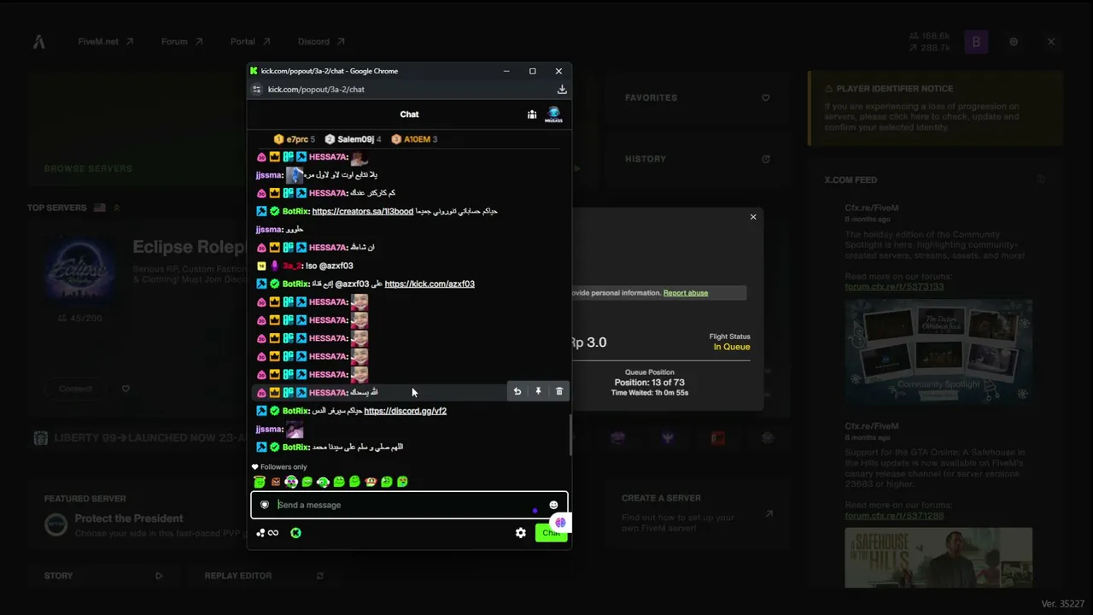Open FiveM settings gear in top bar
Image resolution: width=1093 pixels, height=615 pixels.
tap(1014, 42)
